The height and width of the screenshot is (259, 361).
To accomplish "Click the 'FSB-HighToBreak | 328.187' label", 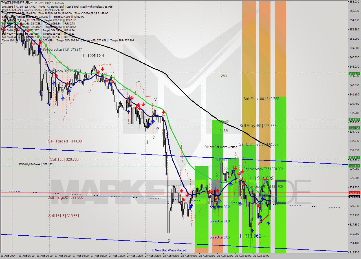I will pyautogui.click(x=36, y=164).
